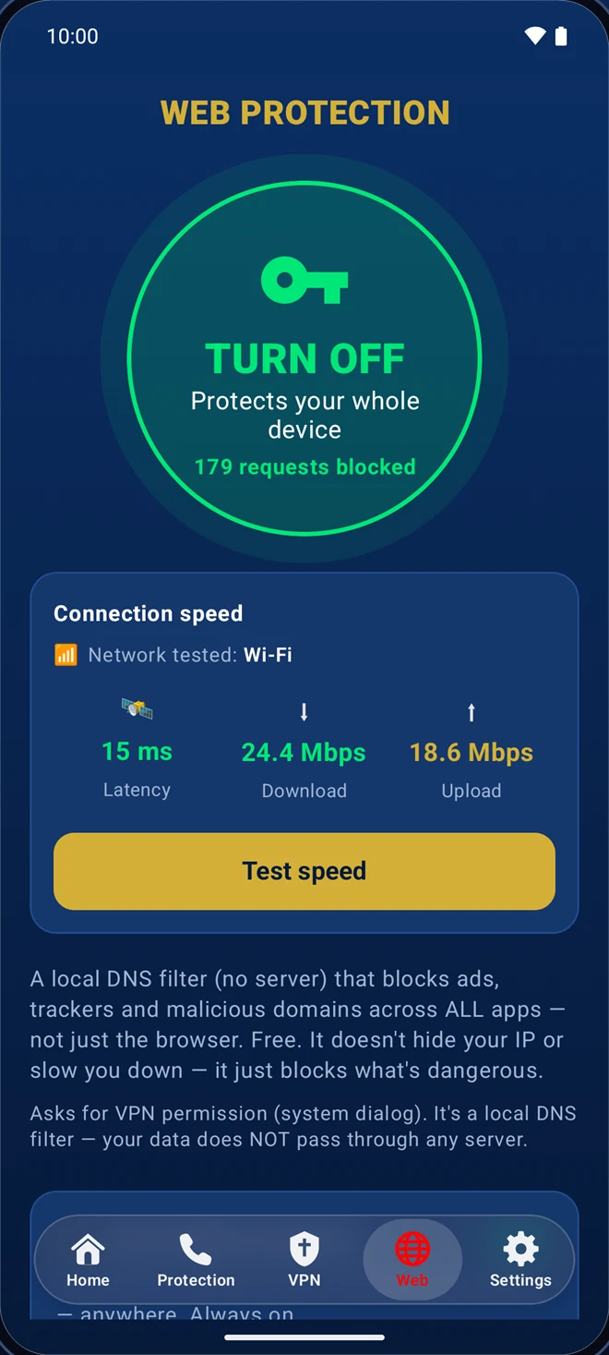Click the Test speed button
The image size is (609, 1355).
pyautogui.click(x=304, y=871)
